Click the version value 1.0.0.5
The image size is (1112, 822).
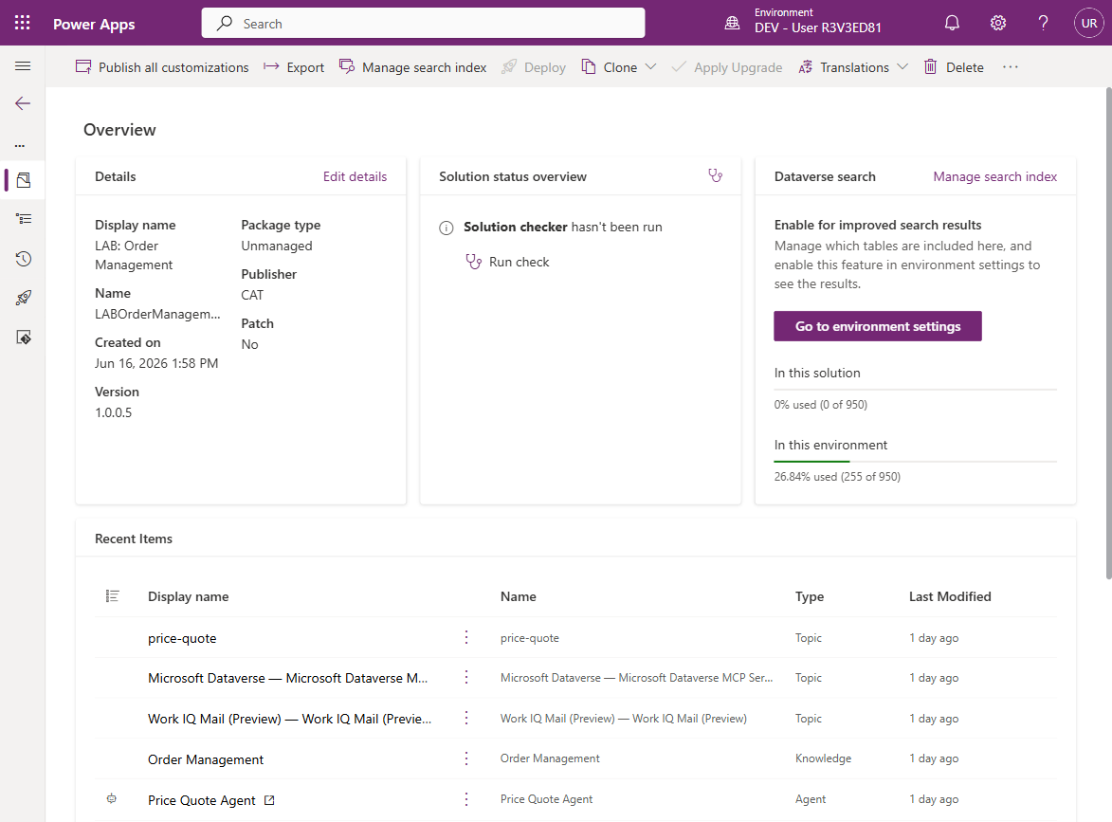(x=114, y=412)
